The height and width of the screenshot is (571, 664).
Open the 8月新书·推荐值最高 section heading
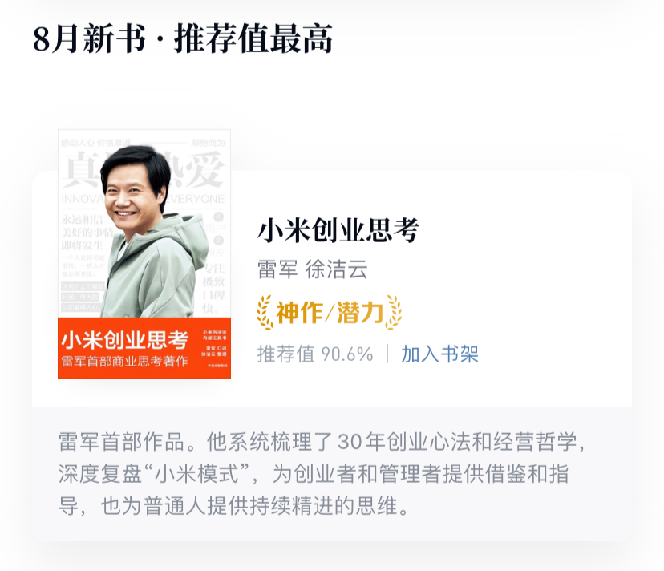pos(183,38)
